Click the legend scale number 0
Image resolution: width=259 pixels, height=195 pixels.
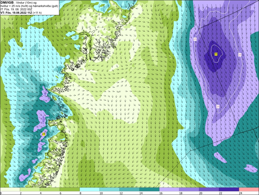click(x=1, y=193)
